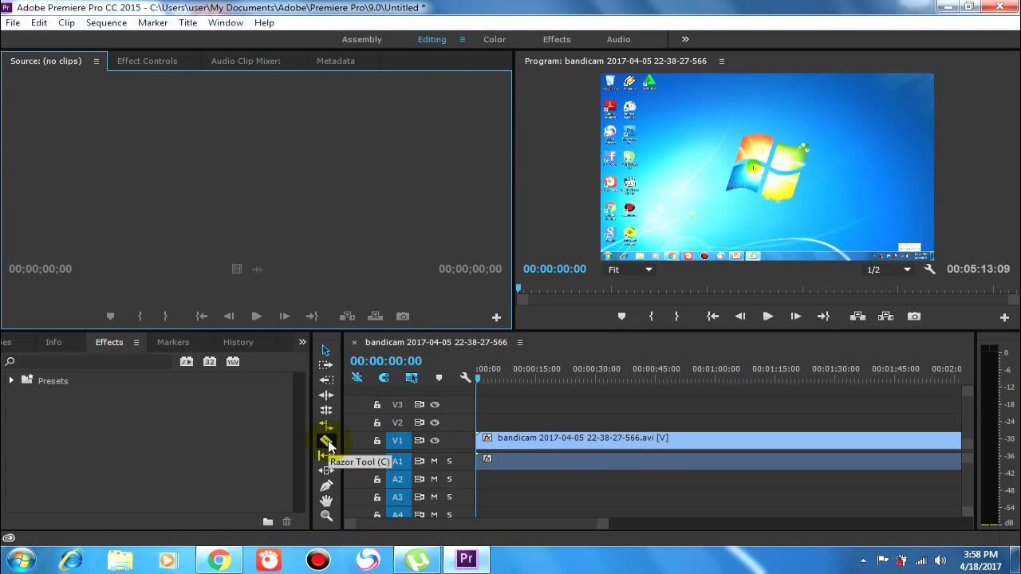Select the Razor tool
1021x574 pixels.
point(325,440)
